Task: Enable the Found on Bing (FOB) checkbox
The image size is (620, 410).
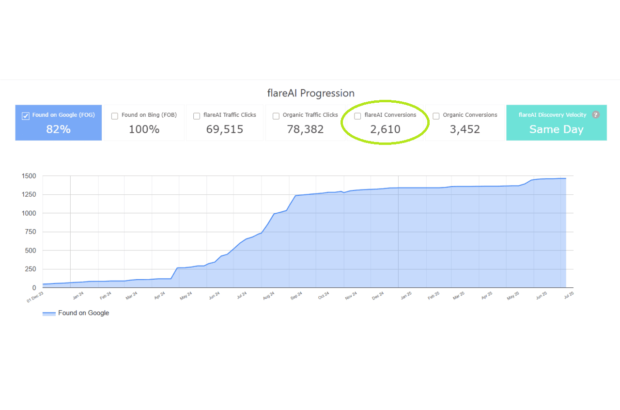Action: (x=115, y=116)
